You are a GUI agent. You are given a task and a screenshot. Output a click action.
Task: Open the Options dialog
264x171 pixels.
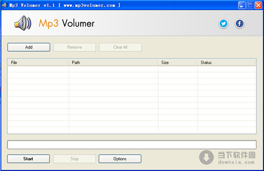point(120,159)
